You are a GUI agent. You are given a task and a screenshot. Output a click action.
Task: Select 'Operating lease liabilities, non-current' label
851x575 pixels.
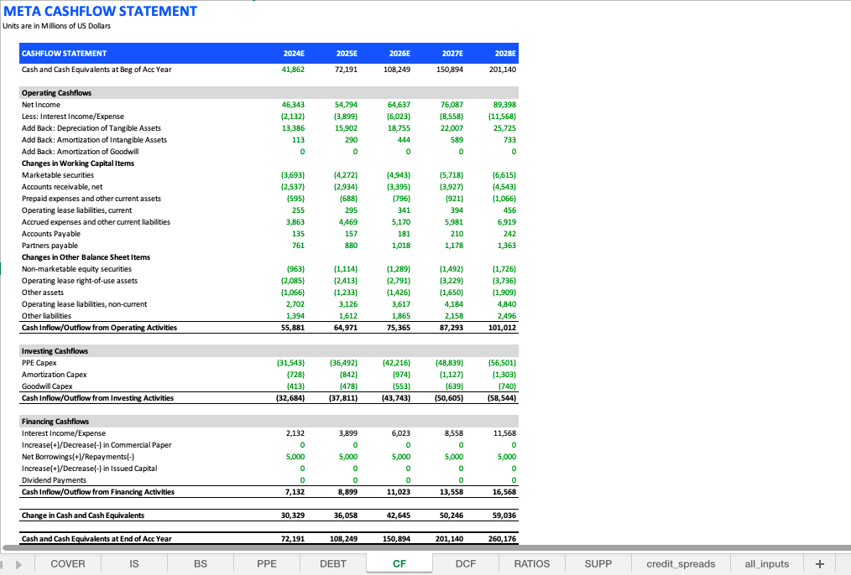click(x=85, y=304)
